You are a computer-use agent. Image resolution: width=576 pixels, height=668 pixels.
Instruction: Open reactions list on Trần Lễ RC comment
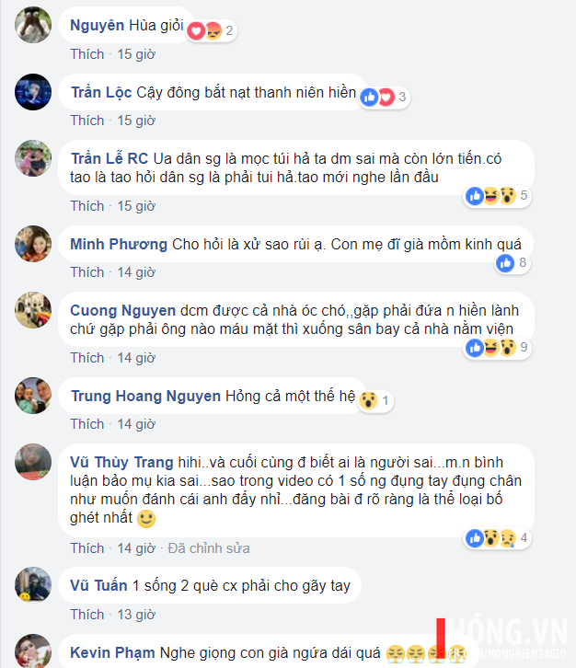point(497,196)
